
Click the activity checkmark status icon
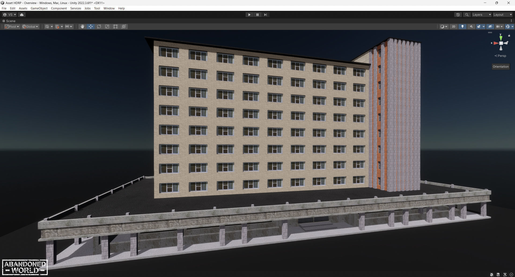(511, 275)
